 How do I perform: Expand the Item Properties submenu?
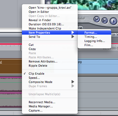coord(50,33)
